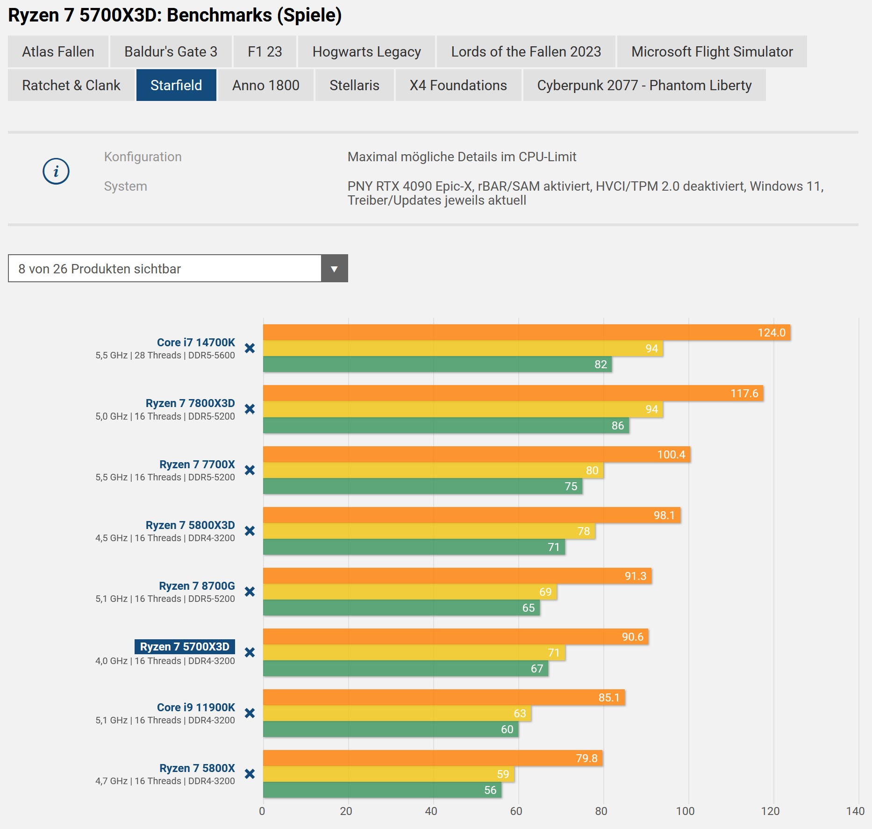
Task: Click the '5,5 GHz | 28 Threads | DDR5-5600' spec line
Action: pos(165,355)
